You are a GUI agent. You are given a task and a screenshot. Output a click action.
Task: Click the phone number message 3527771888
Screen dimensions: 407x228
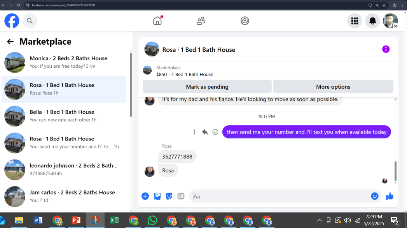177,156
